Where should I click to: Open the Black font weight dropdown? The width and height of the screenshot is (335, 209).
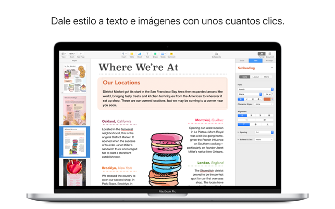(x=250, y=94)
